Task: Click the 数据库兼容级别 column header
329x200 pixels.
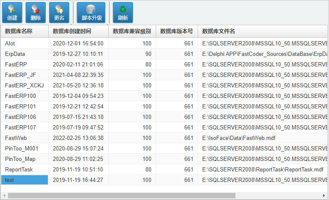Action: pos(132,31)
